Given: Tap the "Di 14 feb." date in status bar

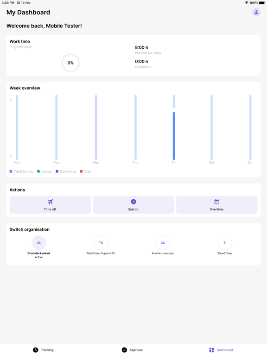Looking at the screenshot, I should point(24,3).
